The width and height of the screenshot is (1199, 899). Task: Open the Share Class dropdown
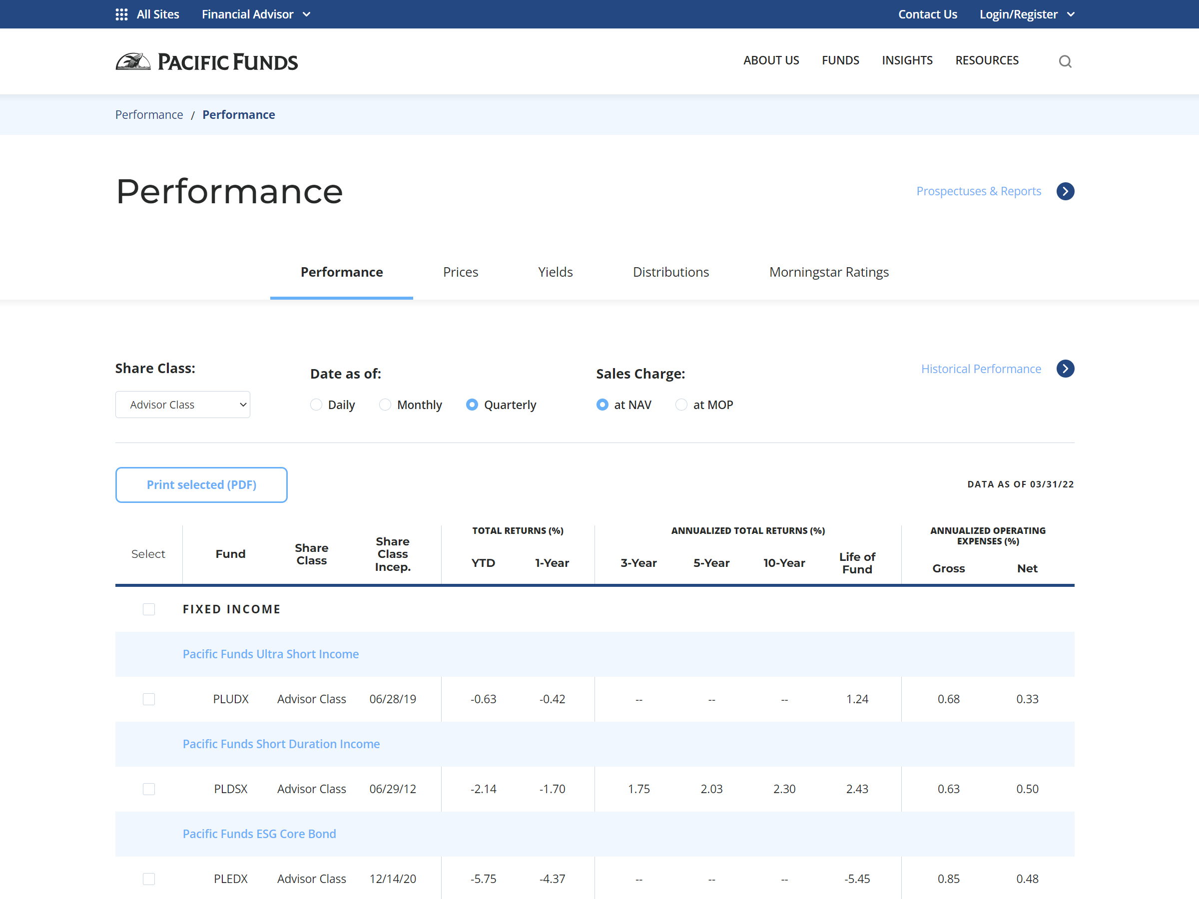coord(183,405)
